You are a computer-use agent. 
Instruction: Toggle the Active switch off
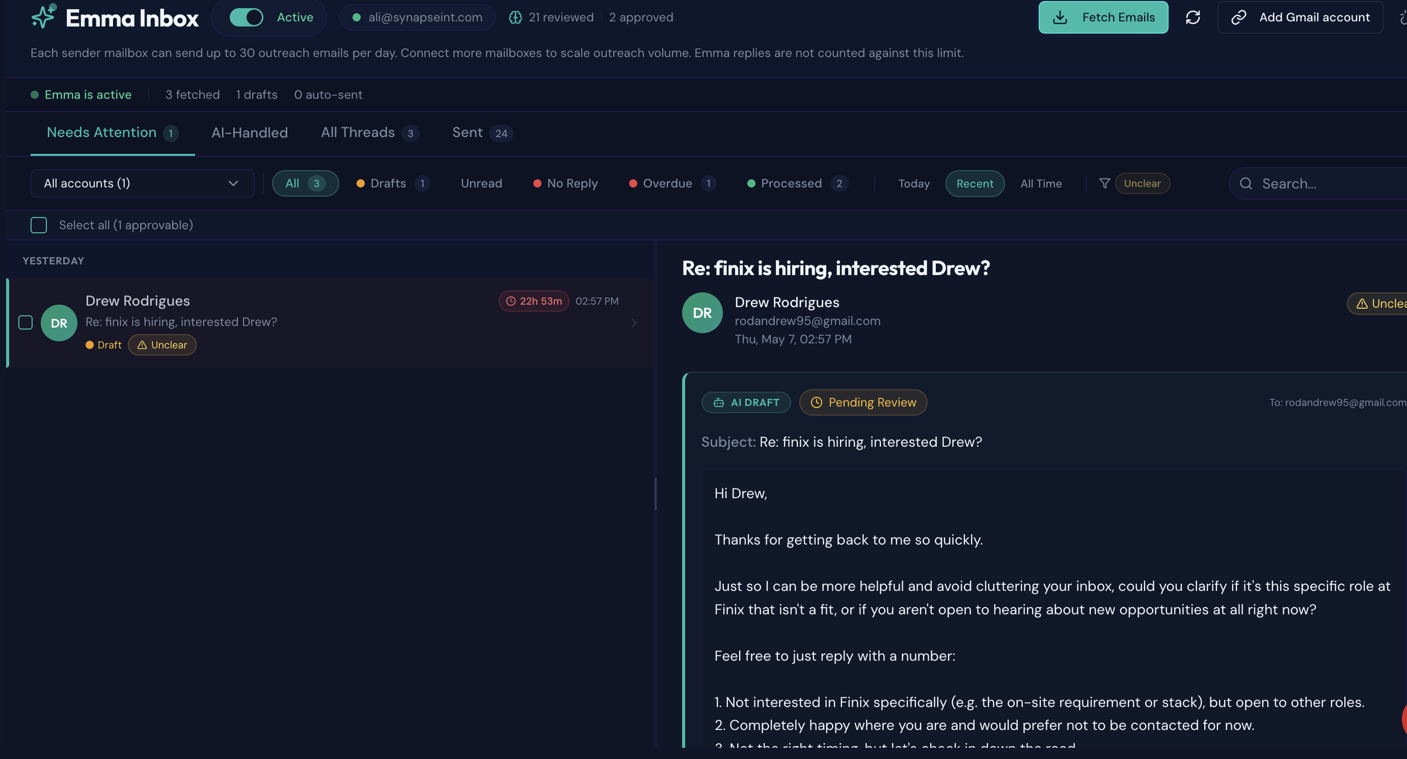(246, 17)
